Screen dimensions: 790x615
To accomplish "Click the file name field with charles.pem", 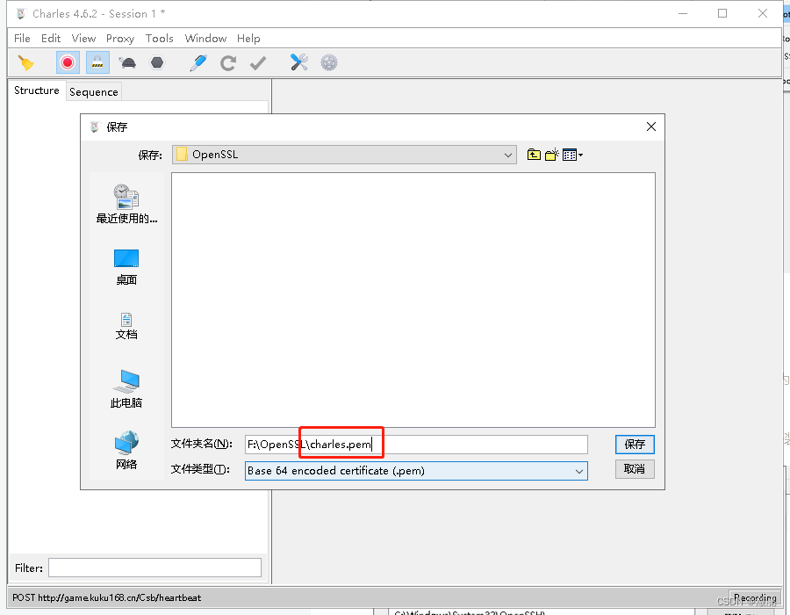I will click(x=416, y=444).
